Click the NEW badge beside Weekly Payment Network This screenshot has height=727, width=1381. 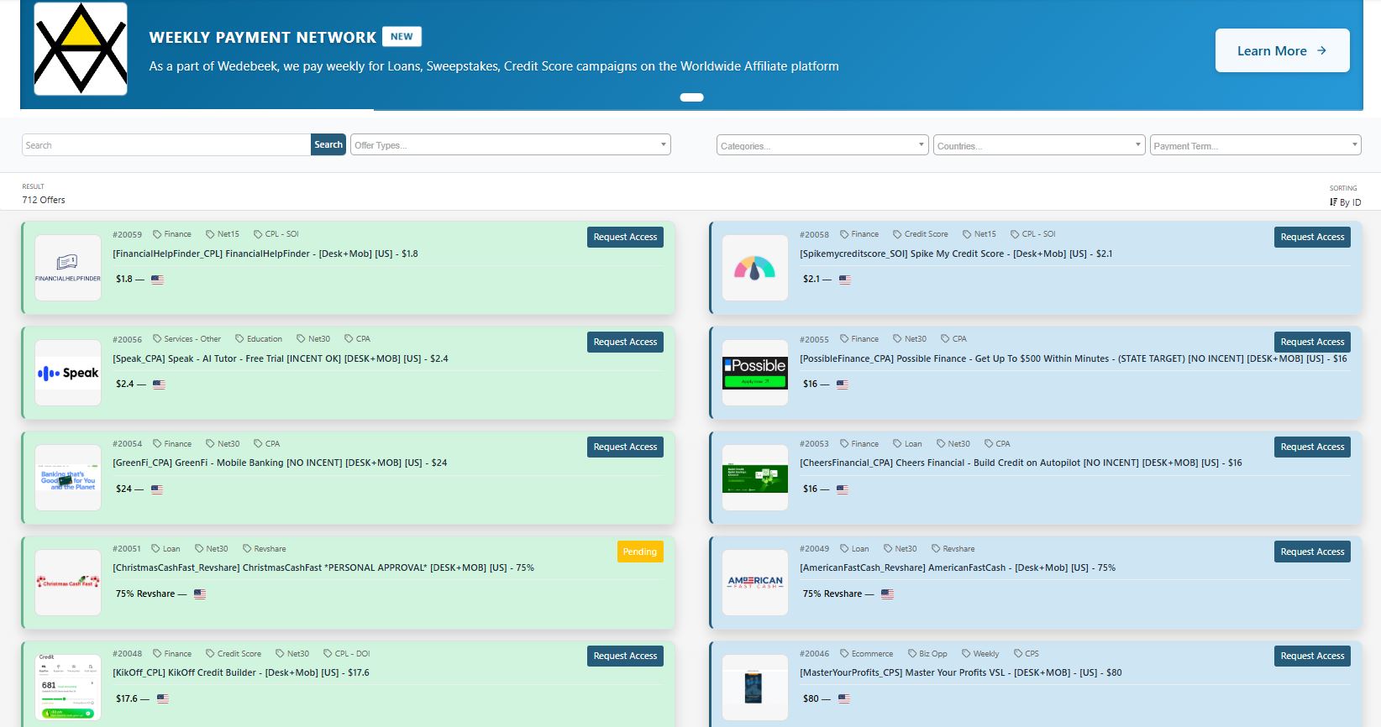[x=402, y=36]
